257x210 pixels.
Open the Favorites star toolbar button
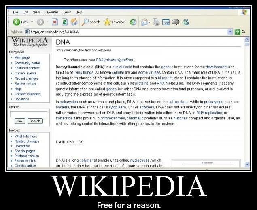[115, 22]
